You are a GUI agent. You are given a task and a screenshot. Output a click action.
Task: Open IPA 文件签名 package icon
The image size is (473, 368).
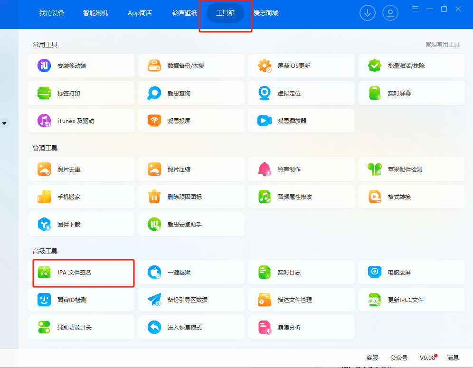click(44, 272)
